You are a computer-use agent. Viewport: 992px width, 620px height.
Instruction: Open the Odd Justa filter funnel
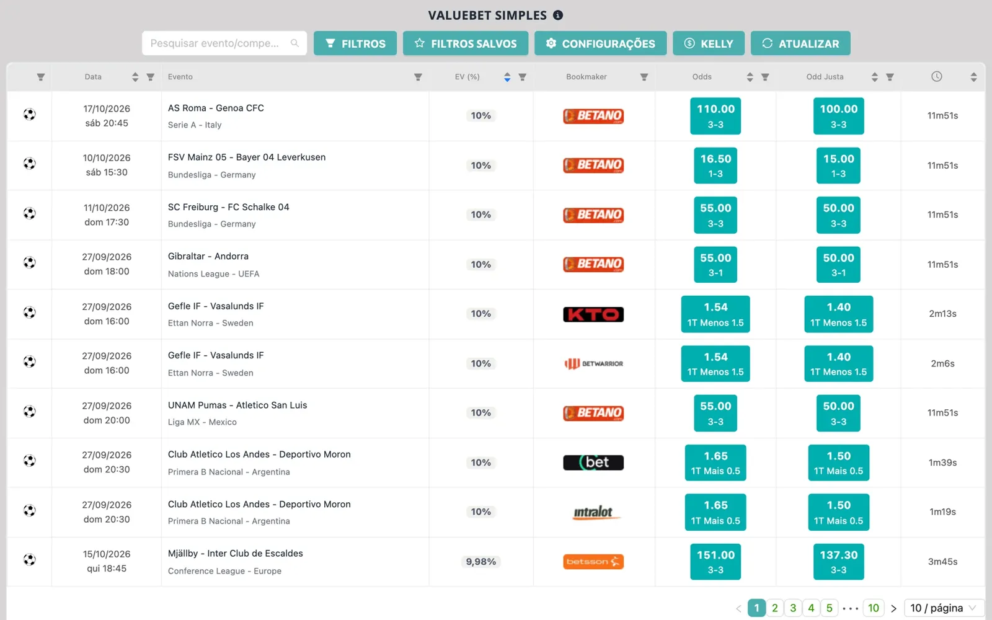coord(890,77)
